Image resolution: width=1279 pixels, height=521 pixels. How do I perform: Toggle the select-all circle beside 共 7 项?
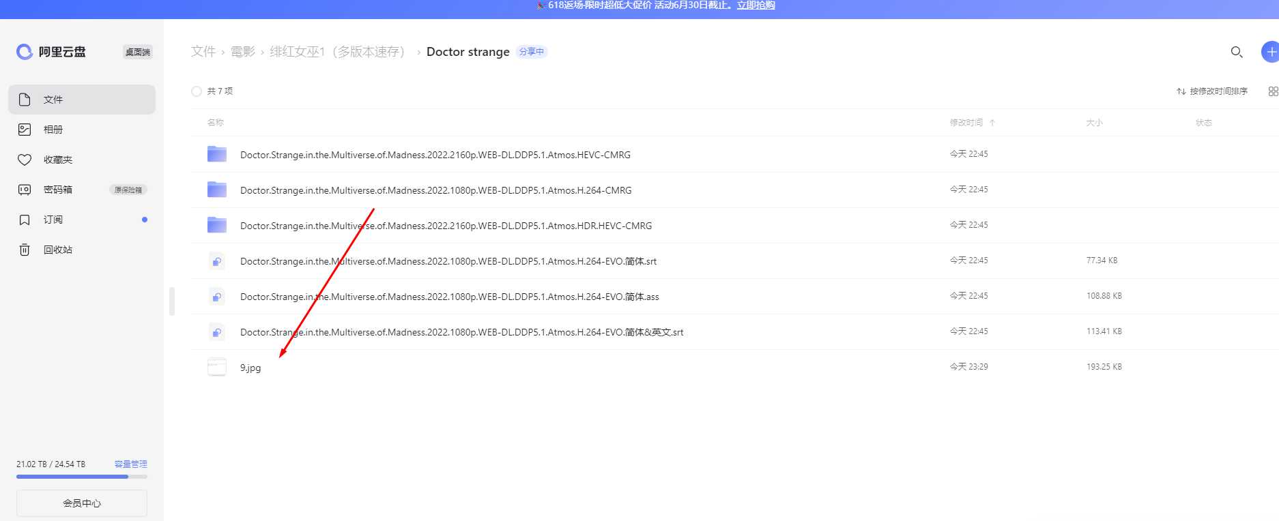pos(197,91)
